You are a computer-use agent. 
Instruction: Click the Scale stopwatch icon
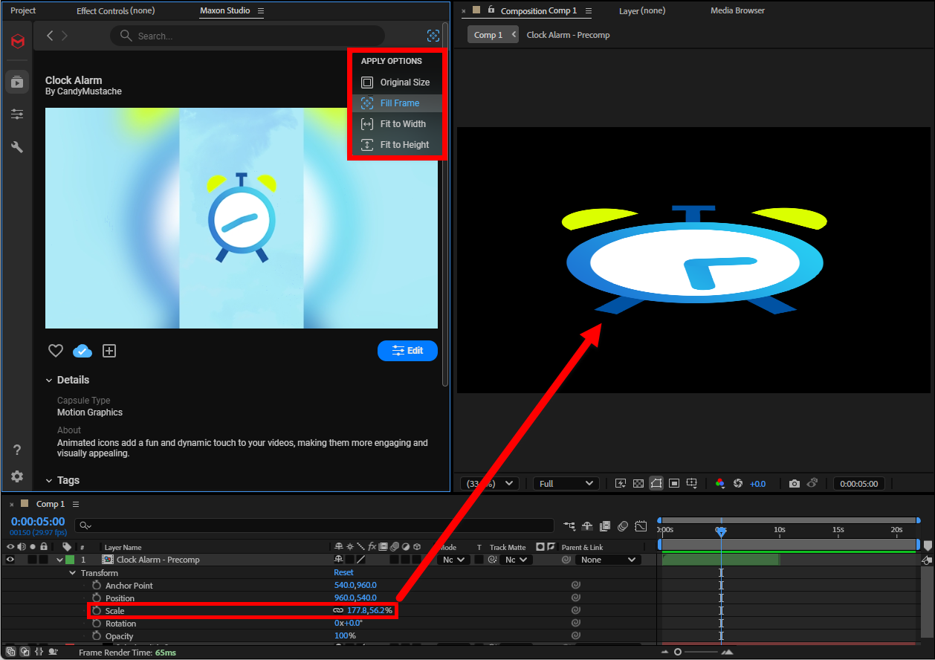pyautogui.click(x=96, y=611)
